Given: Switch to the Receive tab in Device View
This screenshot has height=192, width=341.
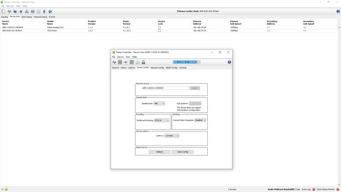Looking at the screenshot, I should (x=116, y=68).
